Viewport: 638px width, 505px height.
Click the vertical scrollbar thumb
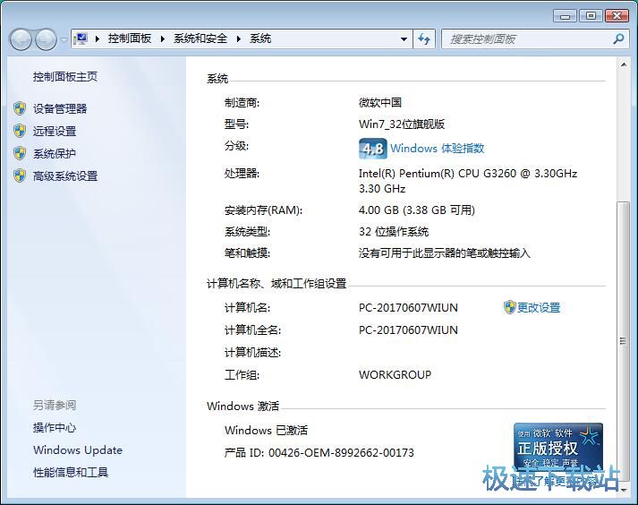click(x=623, y=341)
